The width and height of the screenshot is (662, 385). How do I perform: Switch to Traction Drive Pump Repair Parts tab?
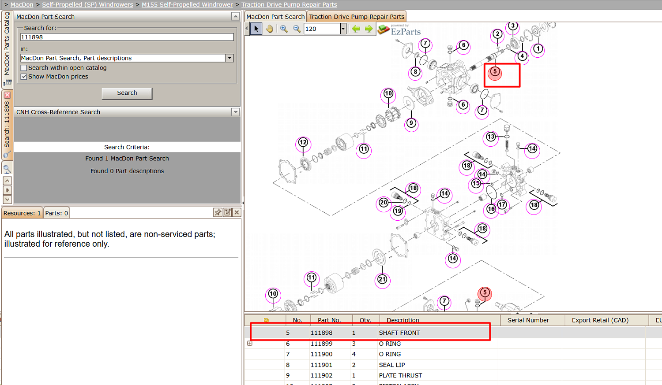[x=357, y=17]
